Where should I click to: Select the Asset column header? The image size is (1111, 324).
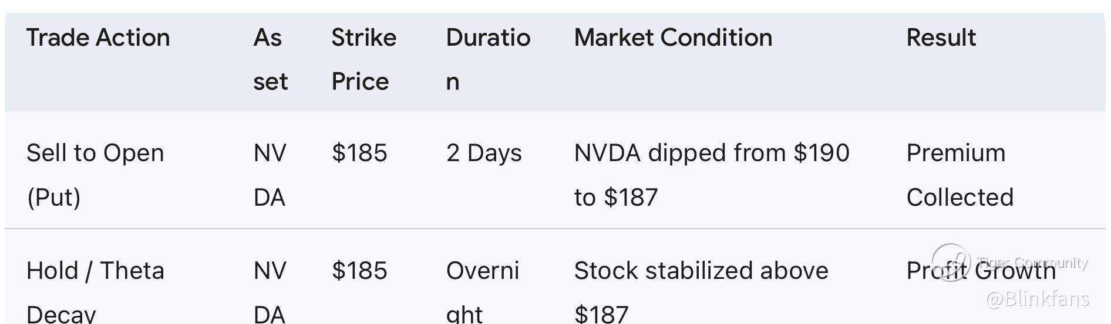point(270,59)
